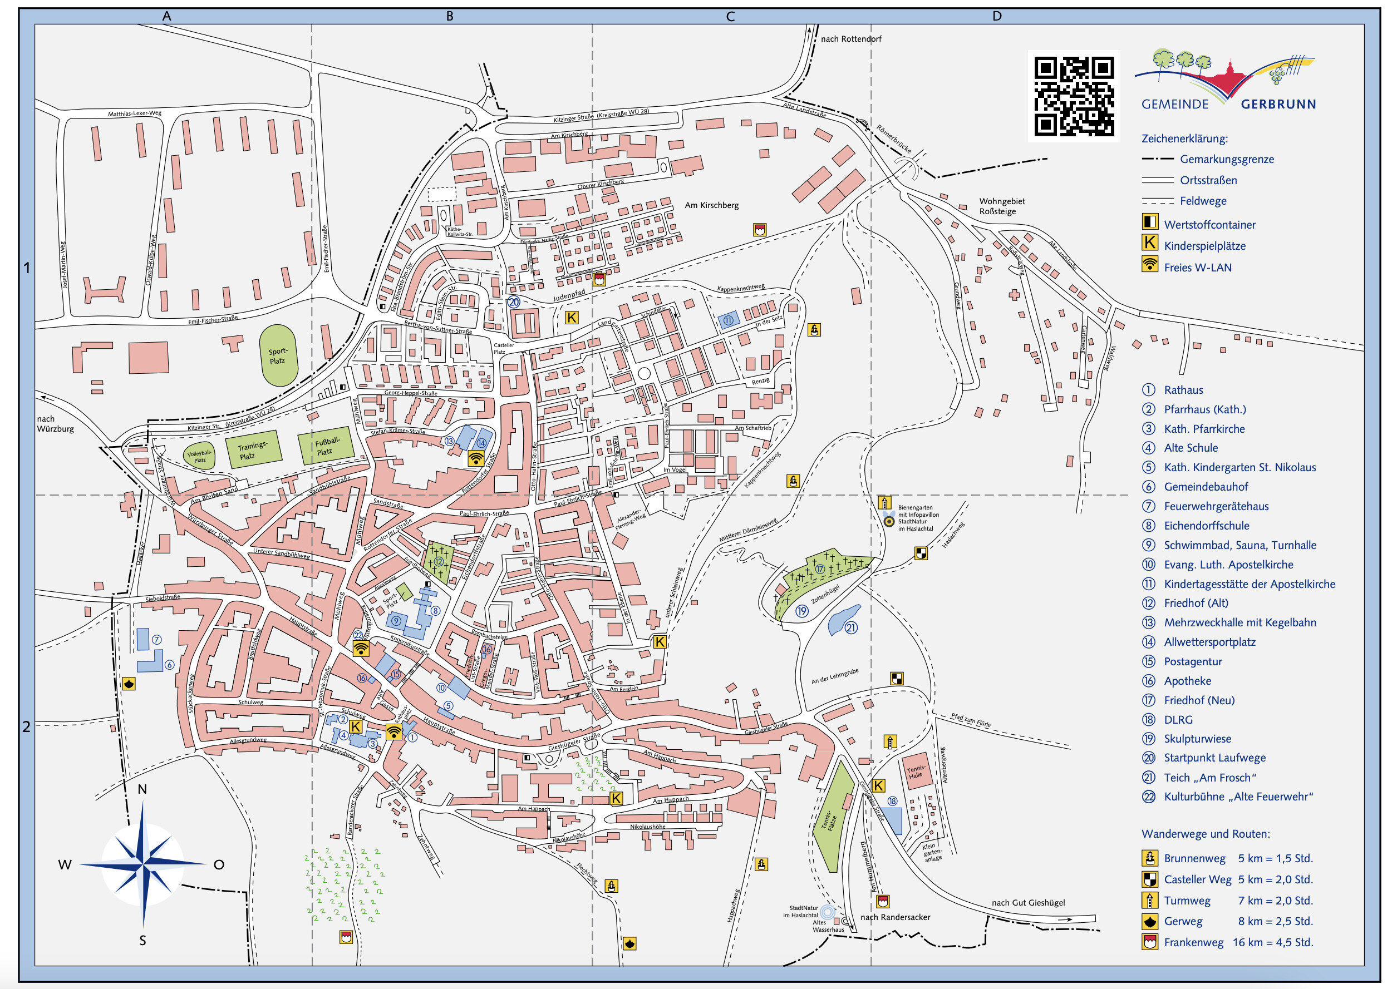
Task: Click the Turmweg icon above the Bienengarten label
Action: pyautogui.click(x=884, y=502)
